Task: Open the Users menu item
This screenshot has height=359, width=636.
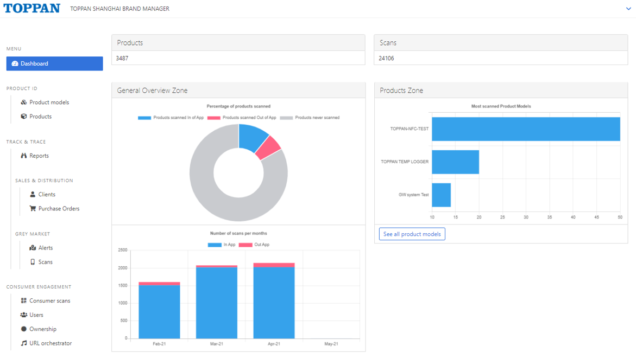Action: pyautogui.click(x=36, y=315)
